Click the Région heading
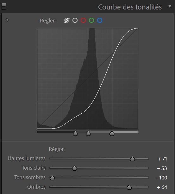Image resolution: width=175 pixels, height=194 pixels. tap(57, 149)
